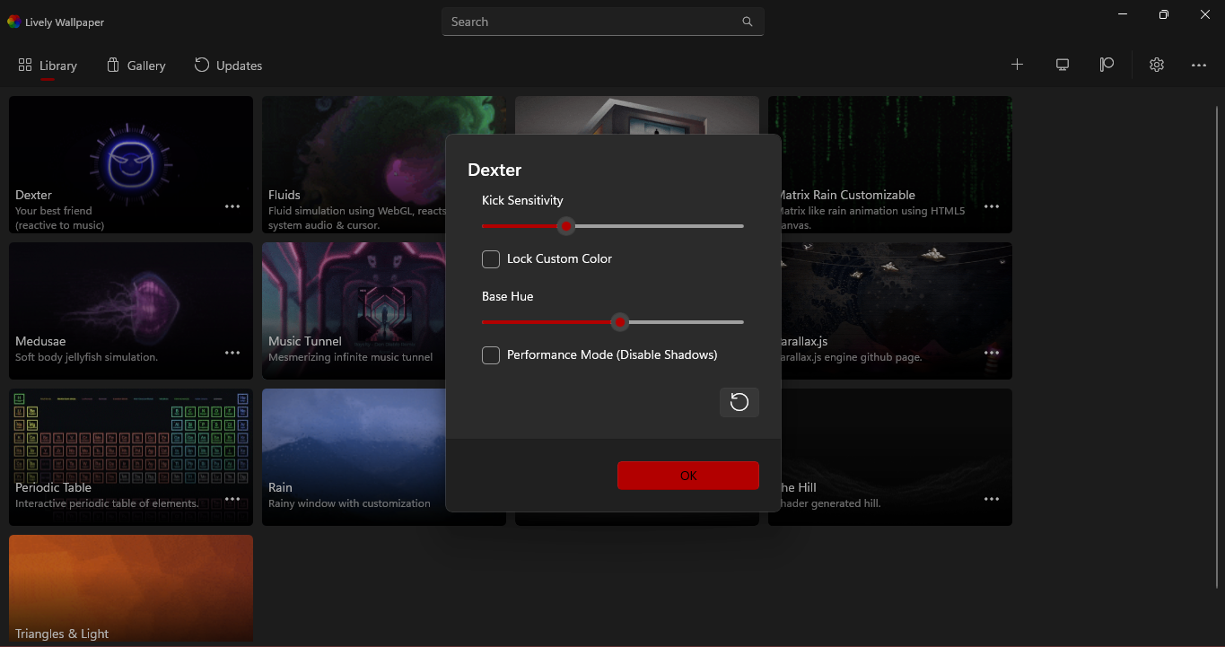Reset Dexter settings to default
Image resolution: width=1225 pixels, height=647 pixels.
pyautogui.click(x=739, y=402)
